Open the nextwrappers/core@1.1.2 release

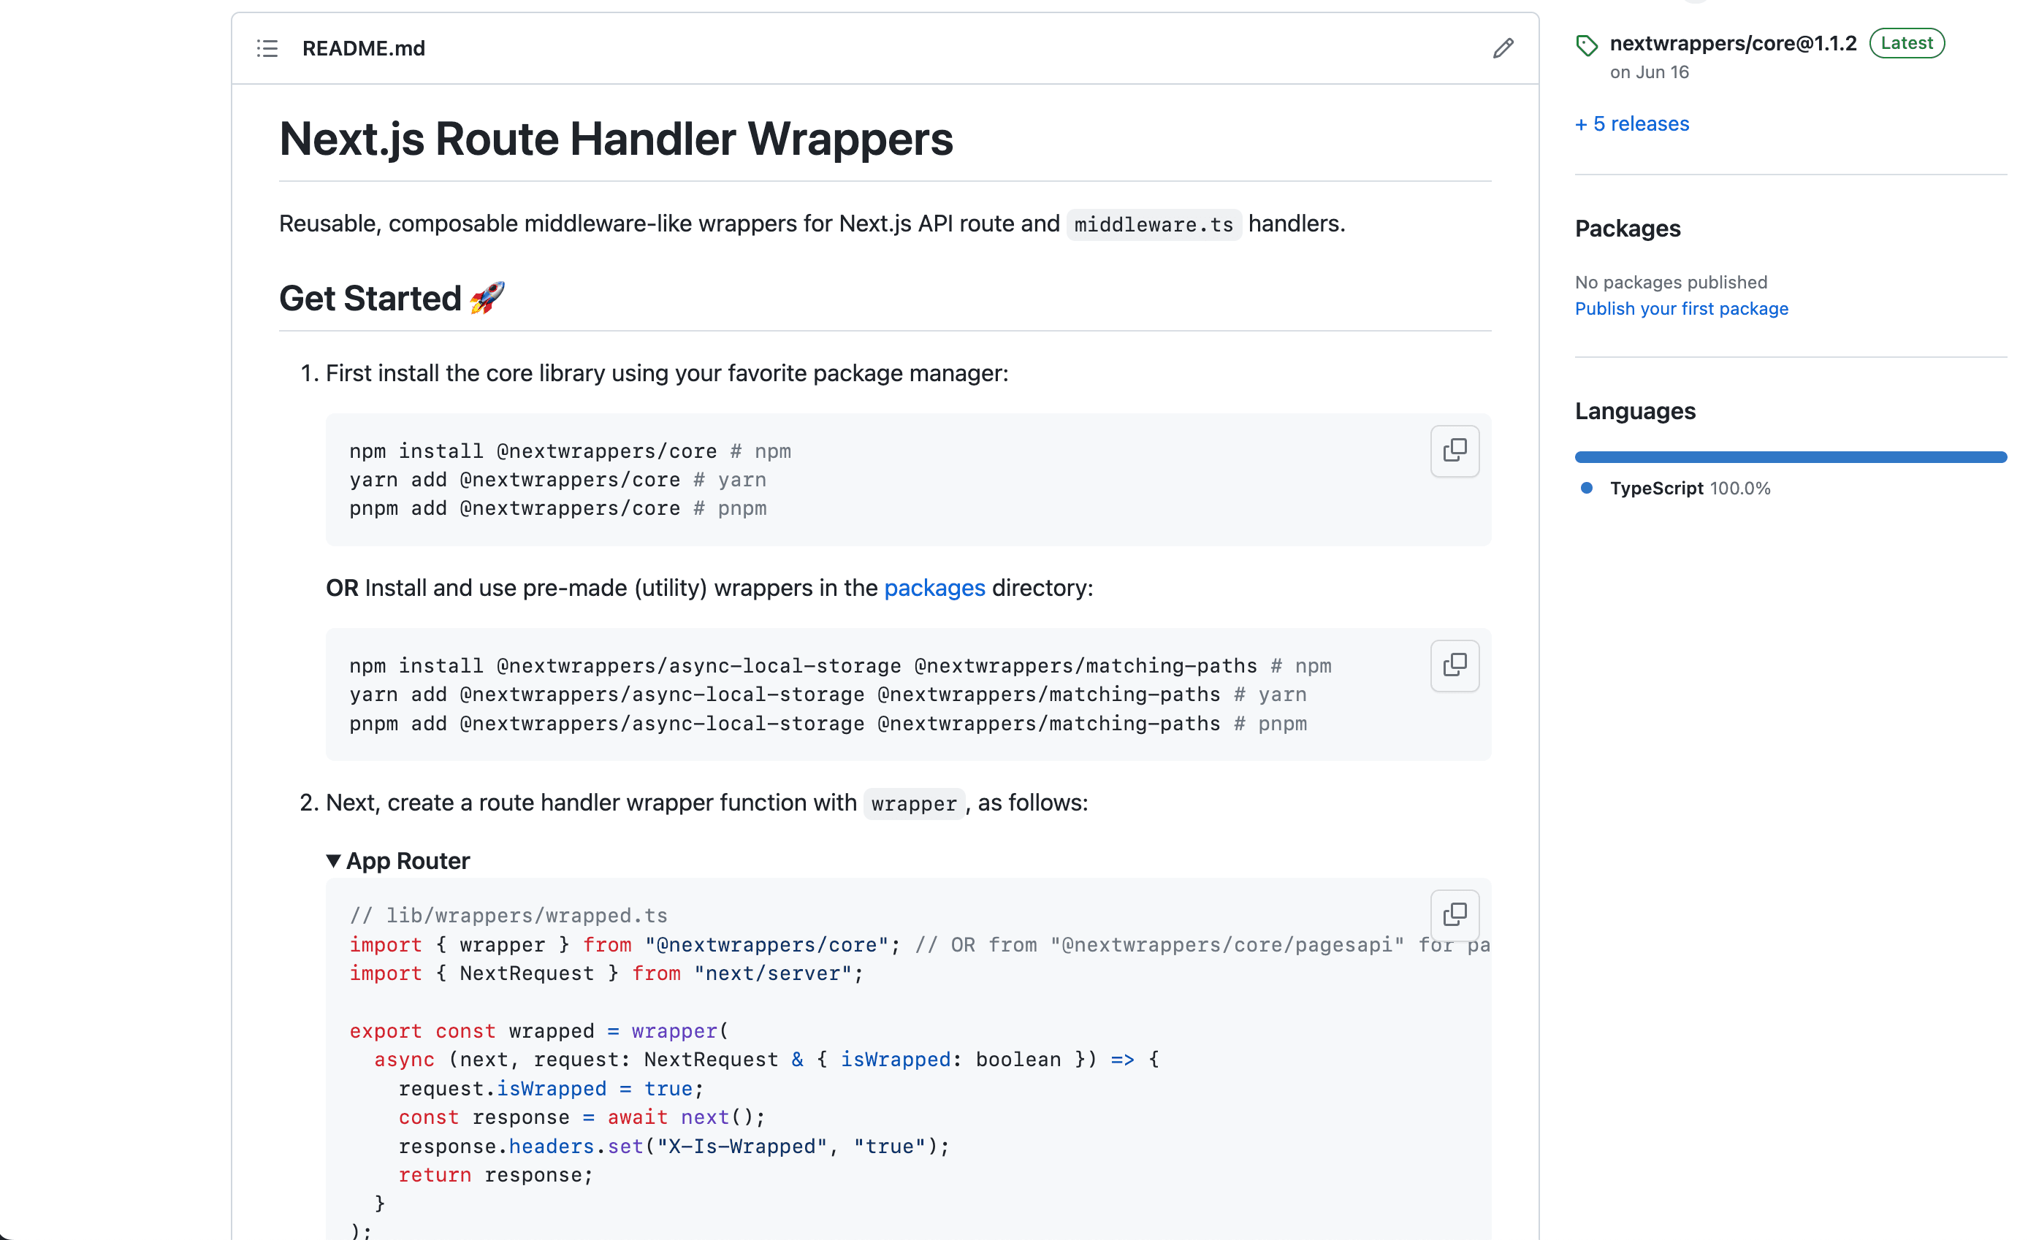[1734, 43]
